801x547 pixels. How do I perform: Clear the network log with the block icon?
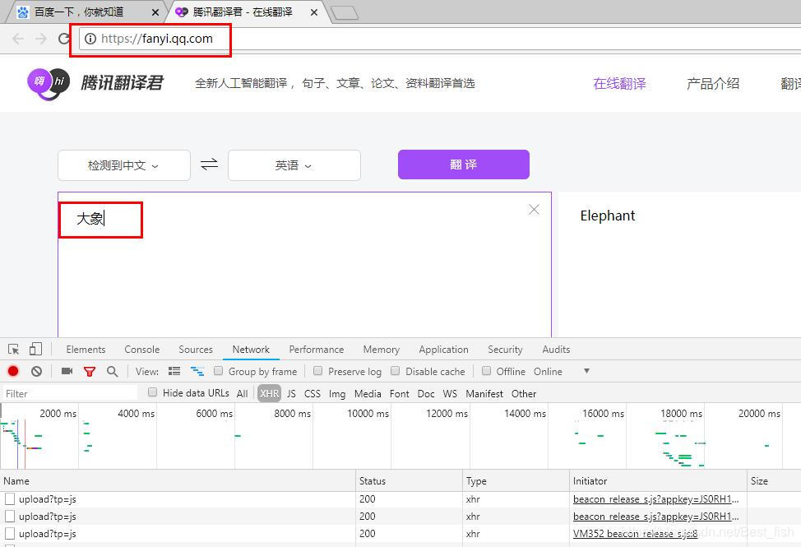[35, 371]
